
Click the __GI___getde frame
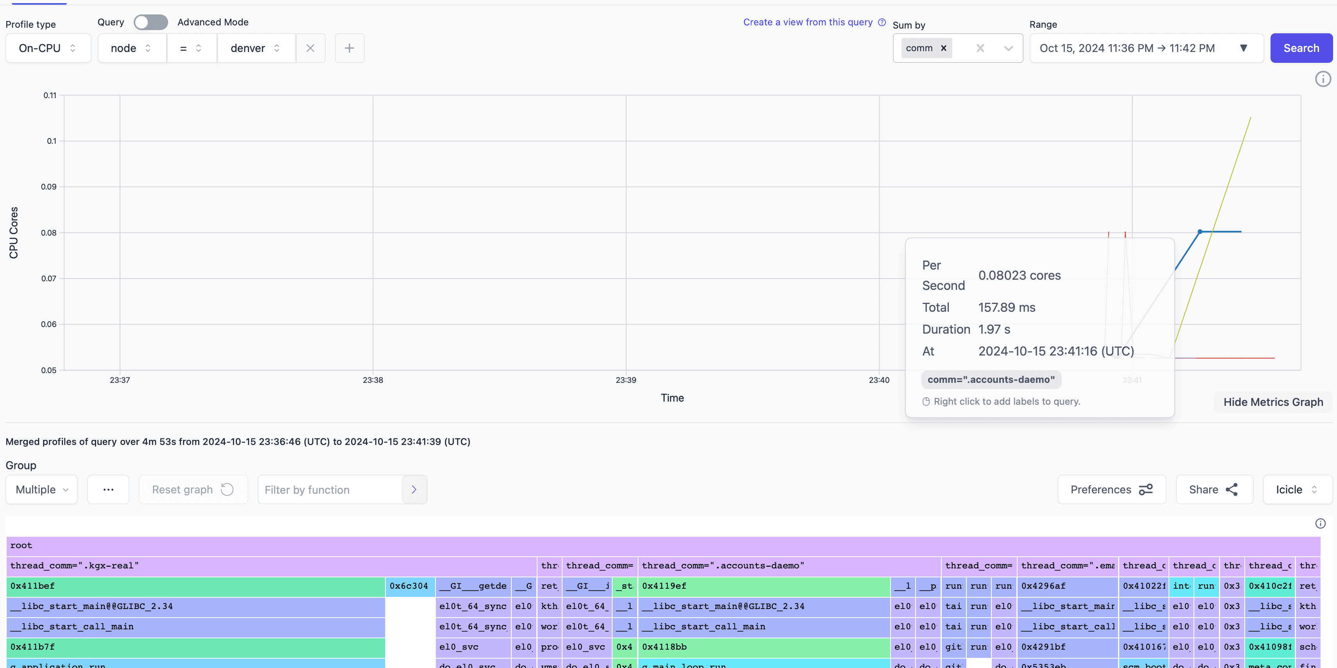tap(473, 586)
